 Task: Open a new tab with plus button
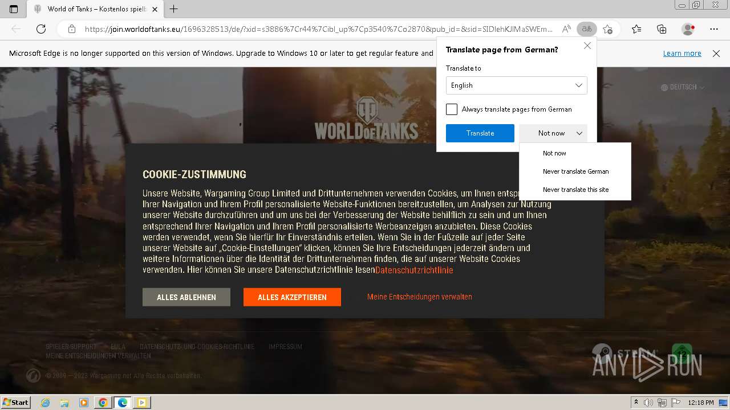[174, 9]
